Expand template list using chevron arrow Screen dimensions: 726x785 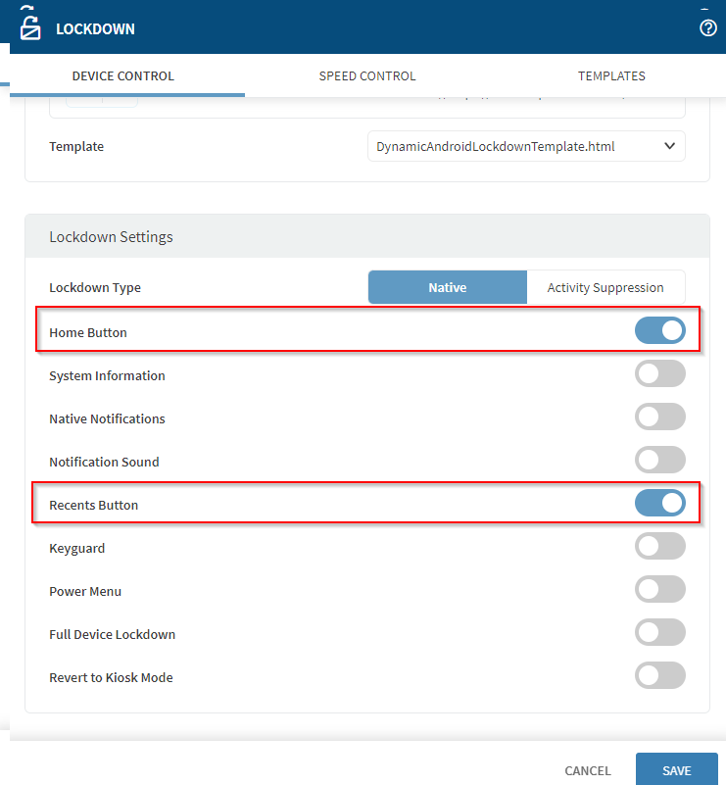[x=670, y=146]
